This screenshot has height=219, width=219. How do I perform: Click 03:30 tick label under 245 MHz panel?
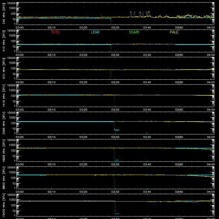click(115, 28)
